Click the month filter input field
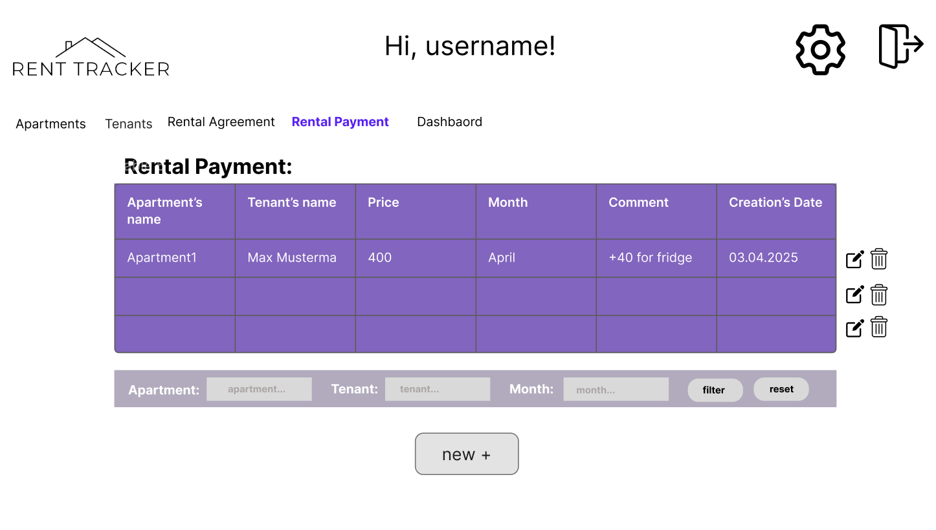The height and width of the screenshot is (530, 936). tap(616, 389)
